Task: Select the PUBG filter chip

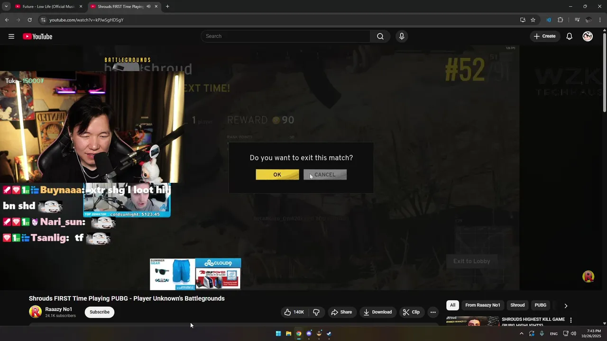Action: click(x=541, y=305)
